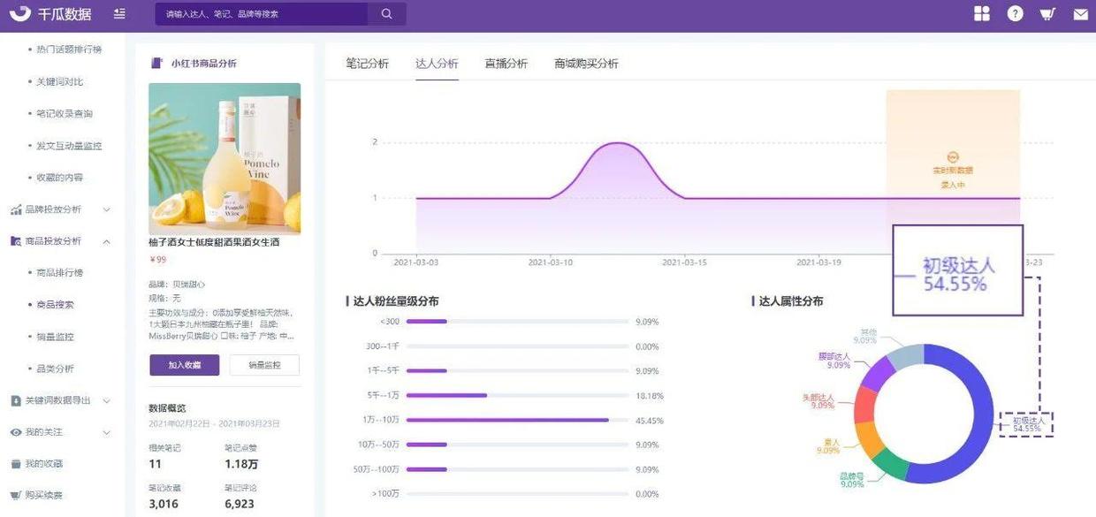Select the 商城购买分析 tab
This screenshot has height=517, width=1096.
586,64
